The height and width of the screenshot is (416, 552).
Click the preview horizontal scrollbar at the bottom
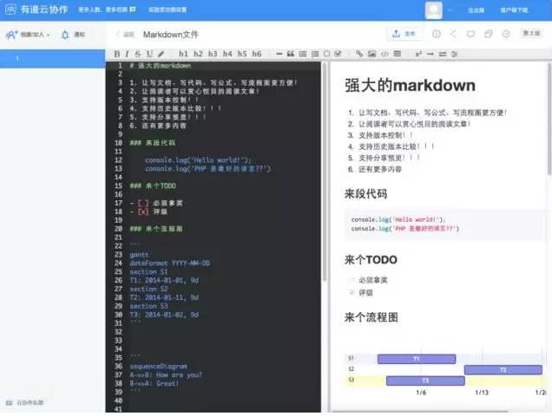[x=419, y=411]
